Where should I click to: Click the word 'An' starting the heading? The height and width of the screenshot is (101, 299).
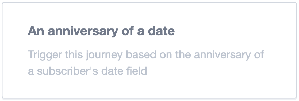[36, 31]
